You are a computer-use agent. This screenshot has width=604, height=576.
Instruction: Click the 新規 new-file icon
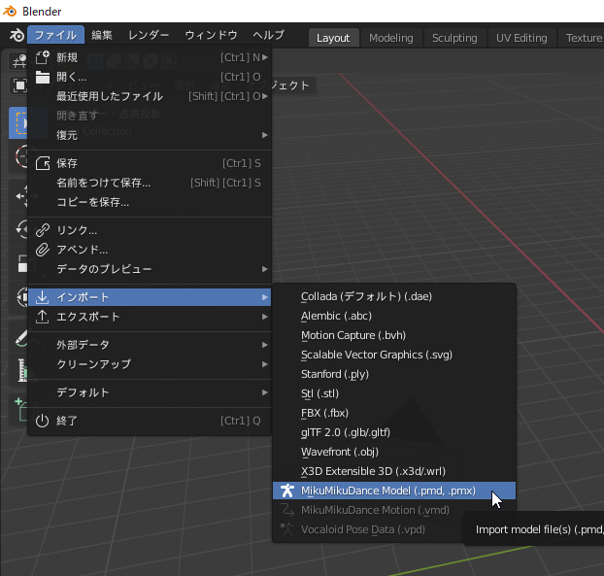pyautogui.click(x=43, y=57)
